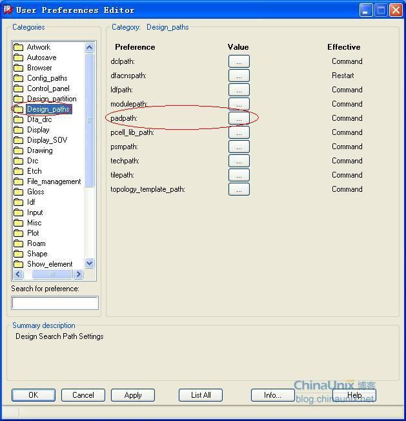Open value editor for dclpath

coord(239,61)
